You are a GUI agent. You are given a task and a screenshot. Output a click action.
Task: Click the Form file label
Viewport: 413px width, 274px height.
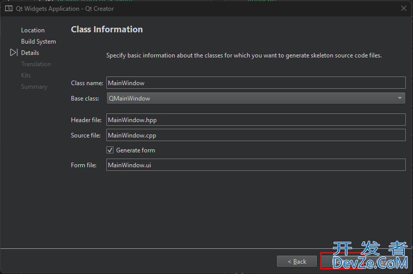point(84,165)
